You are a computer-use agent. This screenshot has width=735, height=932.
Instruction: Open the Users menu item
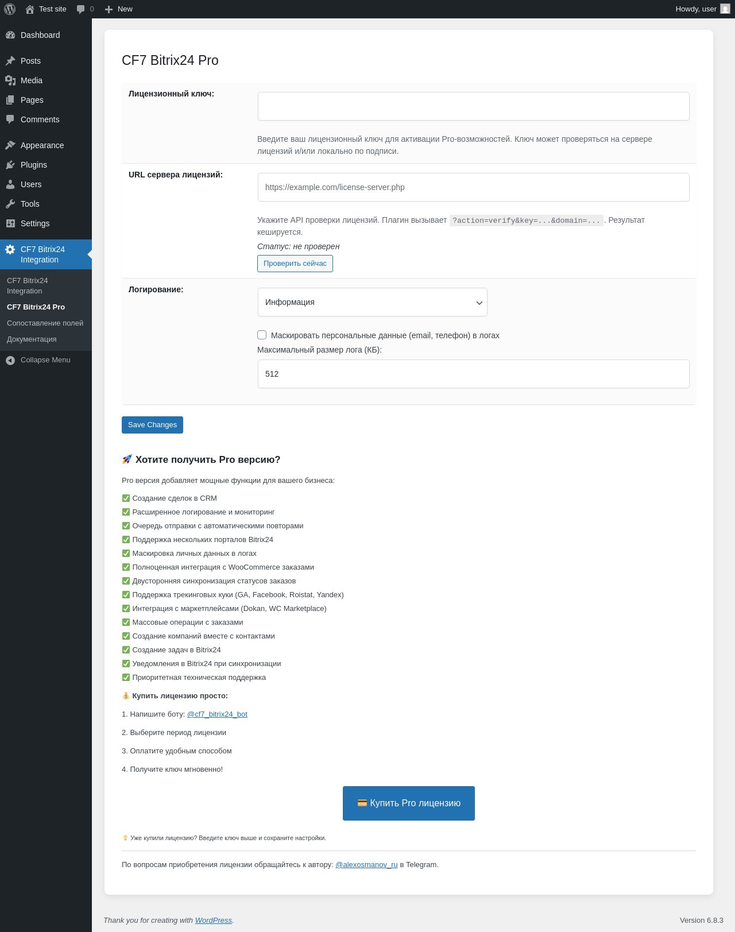click(46, 184)
